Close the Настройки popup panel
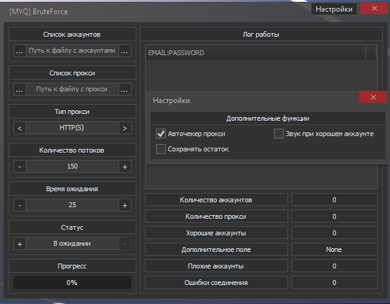The width and height of the screenshot is (390, 304). [373, 97]
